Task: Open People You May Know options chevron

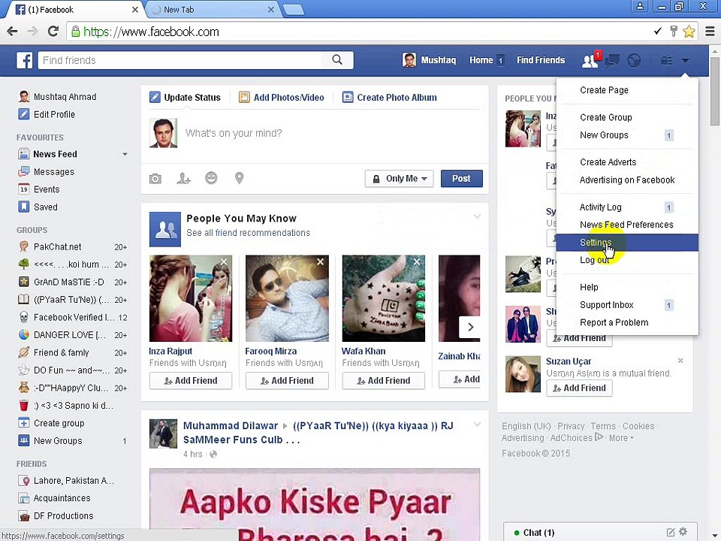Action: 478,216
